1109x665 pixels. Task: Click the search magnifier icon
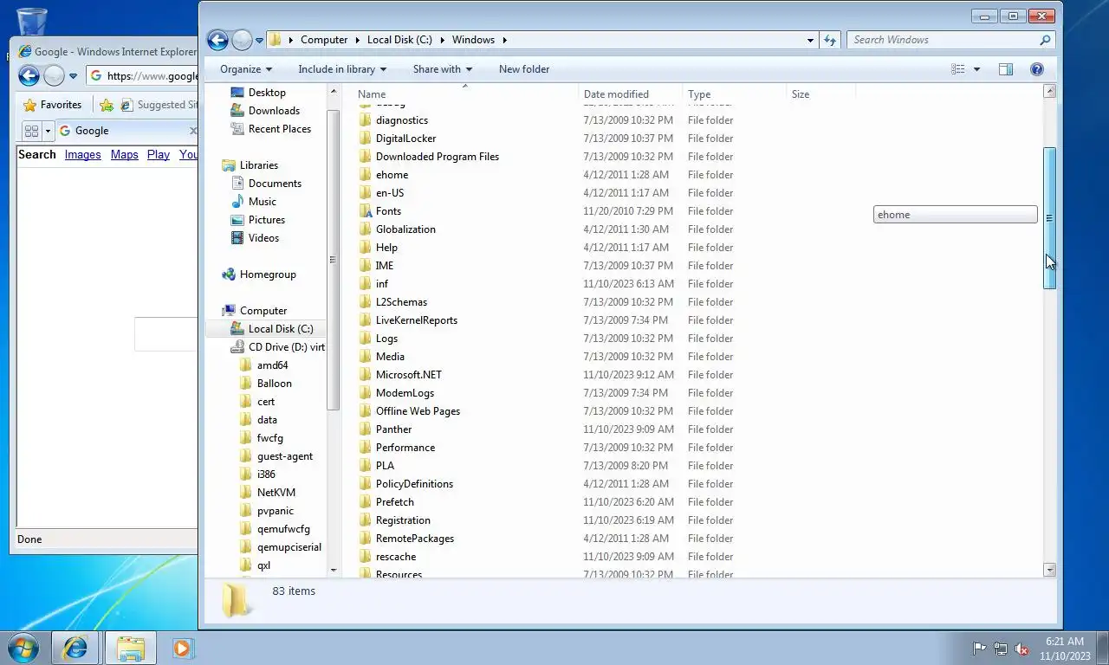click(1045, 40)
